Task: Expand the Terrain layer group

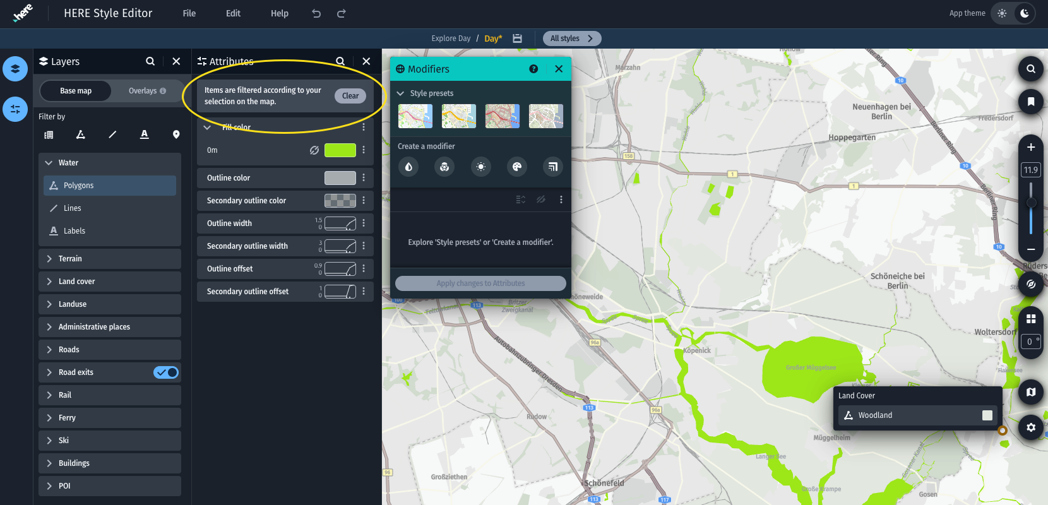Action: click(49, 259)
